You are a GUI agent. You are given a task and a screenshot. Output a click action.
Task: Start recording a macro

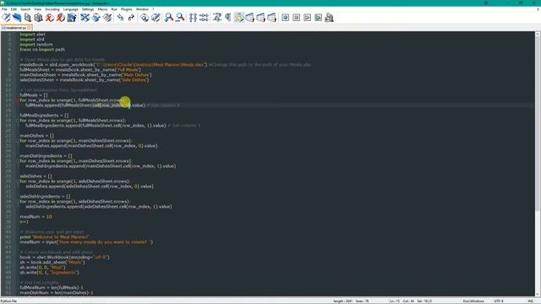coord(286,17)
